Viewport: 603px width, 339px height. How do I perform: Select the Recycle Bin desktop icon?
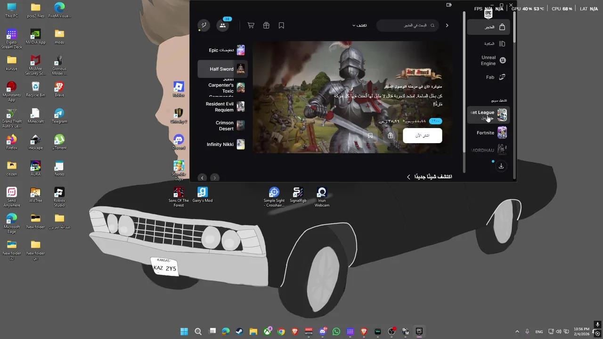pyautogui.click(x=35, y=89)
